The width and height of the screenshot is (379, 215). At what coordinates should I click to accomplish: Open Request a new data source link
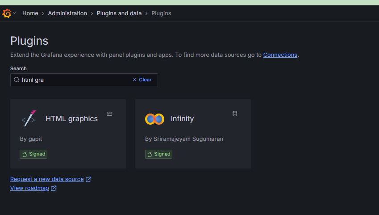click(x=50, y=179)
